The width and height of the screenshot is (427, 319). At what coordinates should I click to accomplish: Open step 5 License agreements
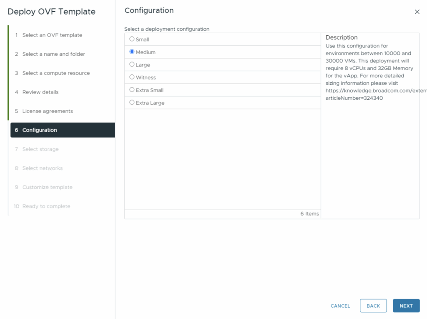pyautogui.click(x=48, y=111)
